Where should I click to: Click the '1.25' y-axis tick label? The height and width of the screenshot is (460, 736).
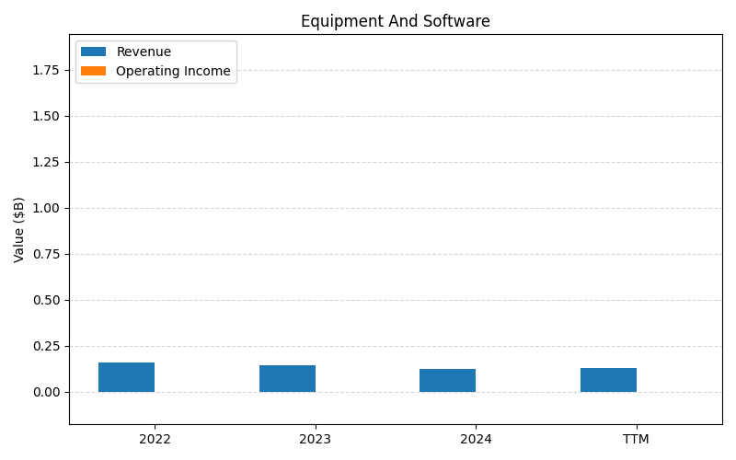click(x=46, y=163)
